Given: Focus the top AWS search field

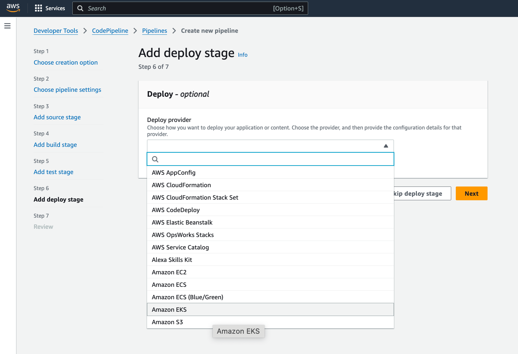Looking at the screenshot, I should point(190,8).
